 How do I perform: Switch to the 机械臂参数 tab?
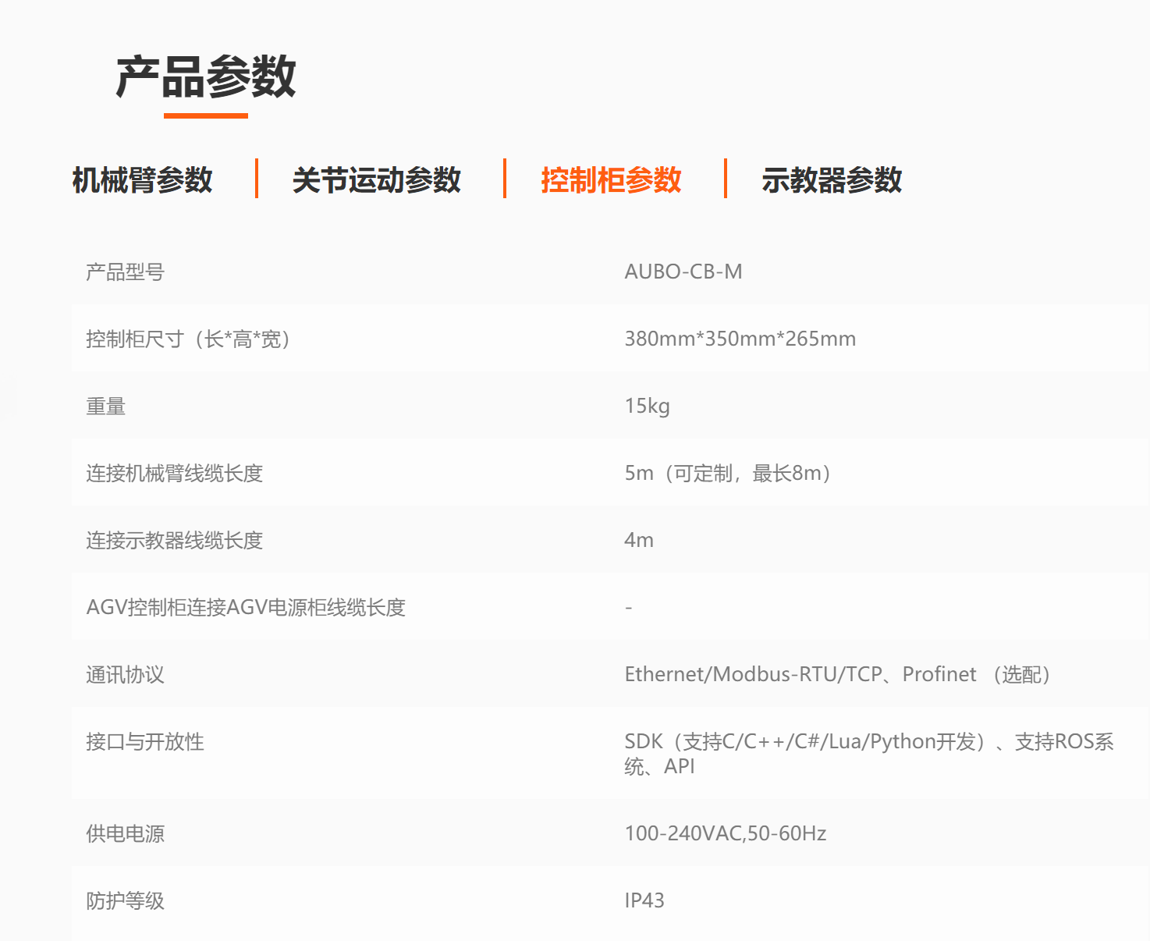click(142, 179)
